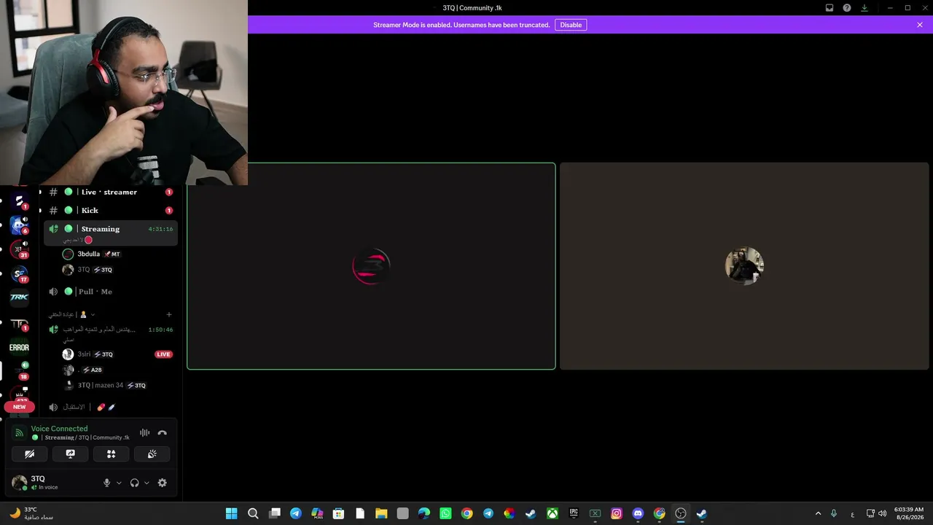
Task: Collapse the Arabic-named channel category
Action: click(x=71, y=314)
